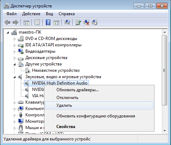Choose Обновить конфигурацию оборудования in context menu

[99, 116]
